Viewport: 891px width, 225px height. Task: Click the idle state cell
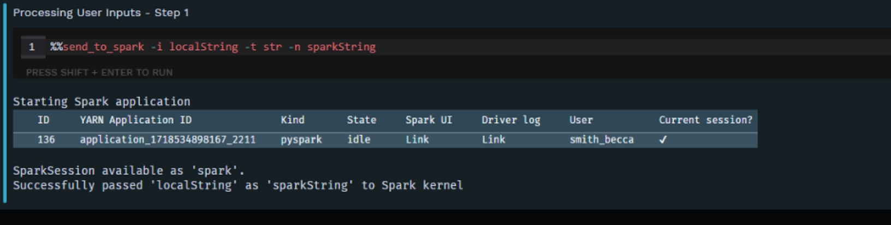tap(359, 139)
